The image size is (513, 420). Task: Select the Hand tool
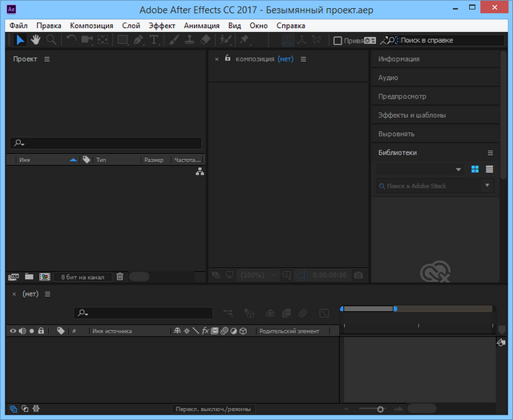point(35,40)
